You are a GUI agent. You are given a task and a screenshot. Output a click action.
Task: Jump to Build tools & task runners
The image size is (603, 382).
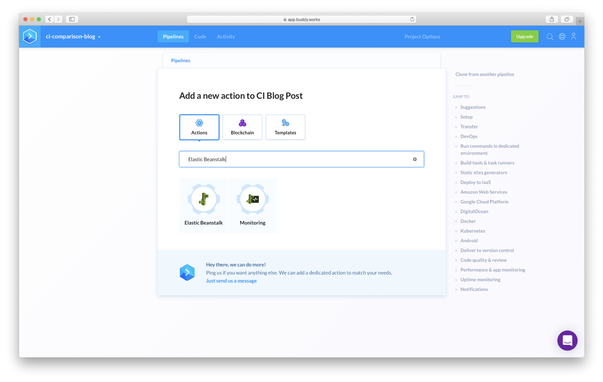click(487, 163)
